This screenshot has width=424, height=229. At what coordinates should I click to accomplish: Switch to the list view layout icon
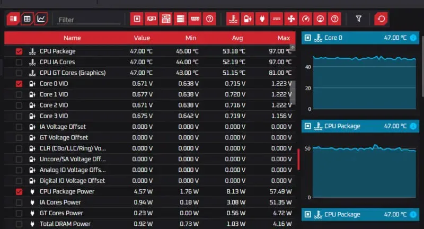13,19
